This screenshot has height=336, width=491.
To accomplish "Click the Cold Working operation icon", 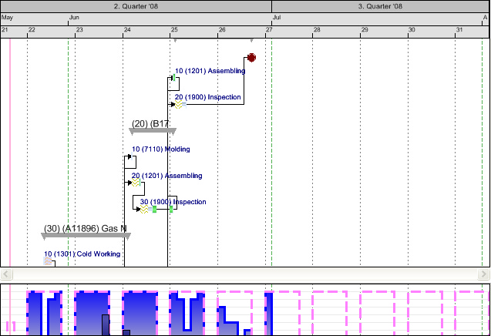I will pyautogui.click(x=48, y=262).
